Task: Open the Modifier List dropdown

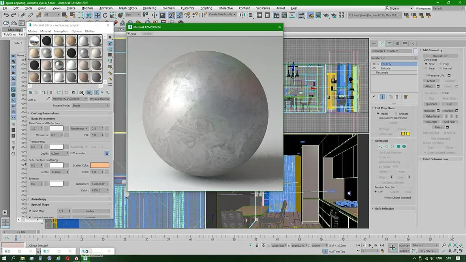Action: [394, 58]
